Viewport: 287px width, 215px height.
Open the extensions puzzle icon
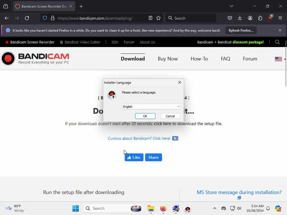pos(260,18)
